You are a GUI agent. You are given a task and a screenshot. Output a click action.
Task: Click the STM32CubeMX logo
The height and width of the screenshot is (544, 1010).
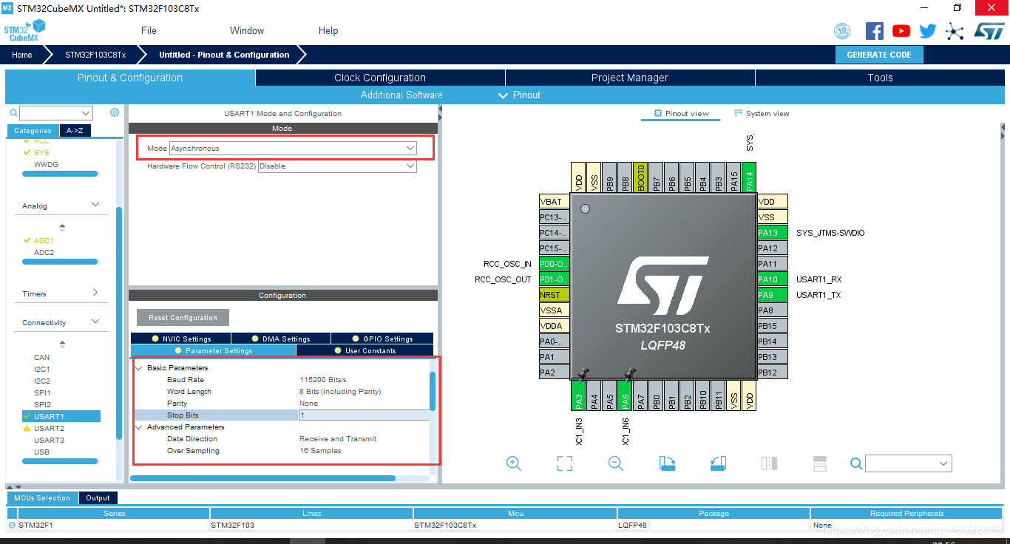tap(24, 31)
